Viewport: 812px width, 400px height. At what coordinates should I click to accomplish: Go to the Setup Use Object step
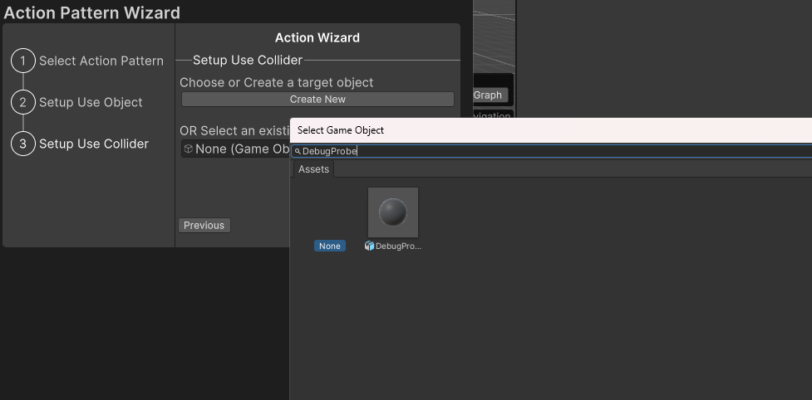(x=91, y=102)
